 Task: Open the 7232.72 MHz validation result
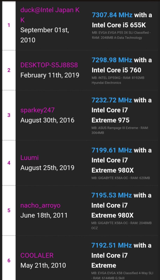[x=112, y=100]
